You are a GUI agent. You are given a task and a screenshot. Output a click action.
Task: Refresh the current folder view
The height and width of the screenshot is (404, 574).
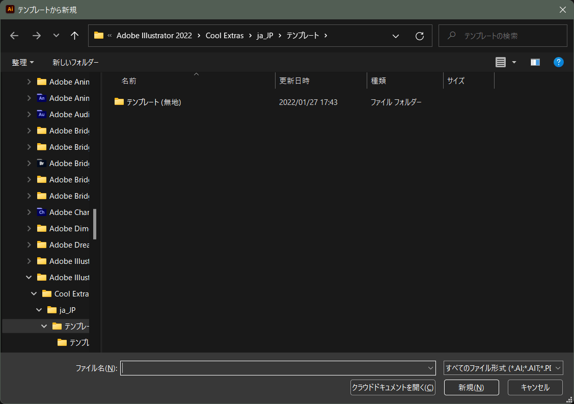click(x=420, y=36)
